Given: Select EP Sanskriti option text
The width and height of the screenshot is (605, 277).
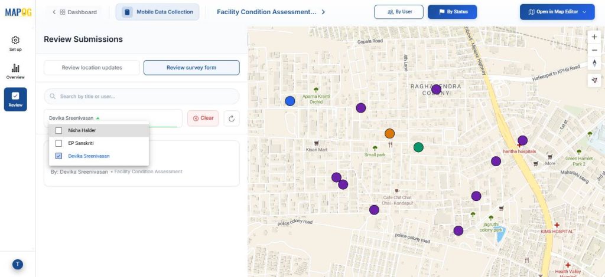Looking at the screenshot, I should 81,143.
